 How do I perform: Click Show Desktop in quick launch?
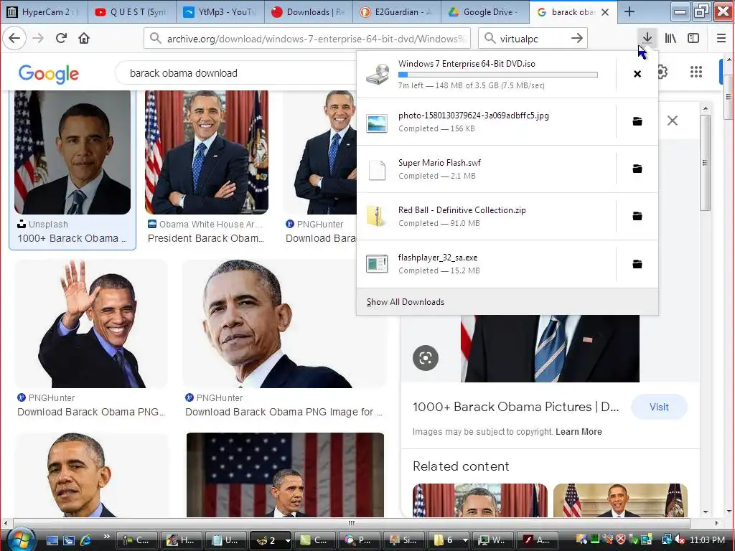pos(52,540)
